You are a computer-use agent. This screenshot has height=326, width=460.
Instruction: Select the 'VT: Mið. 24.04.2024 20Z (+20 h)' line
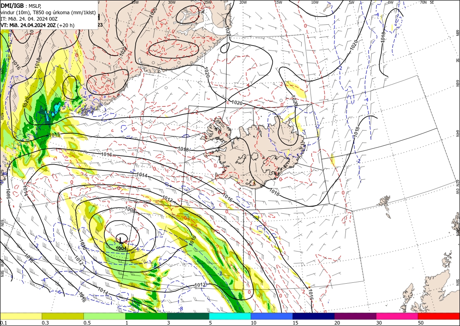(x=38, y=25)
